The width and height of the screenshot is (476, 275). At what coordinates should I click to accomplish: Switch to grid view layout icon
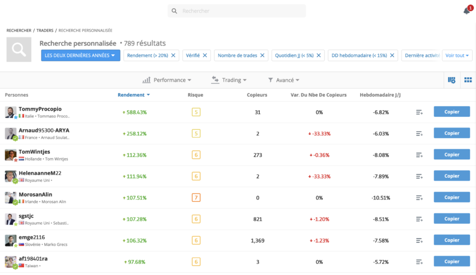click(x=466, y=80)
